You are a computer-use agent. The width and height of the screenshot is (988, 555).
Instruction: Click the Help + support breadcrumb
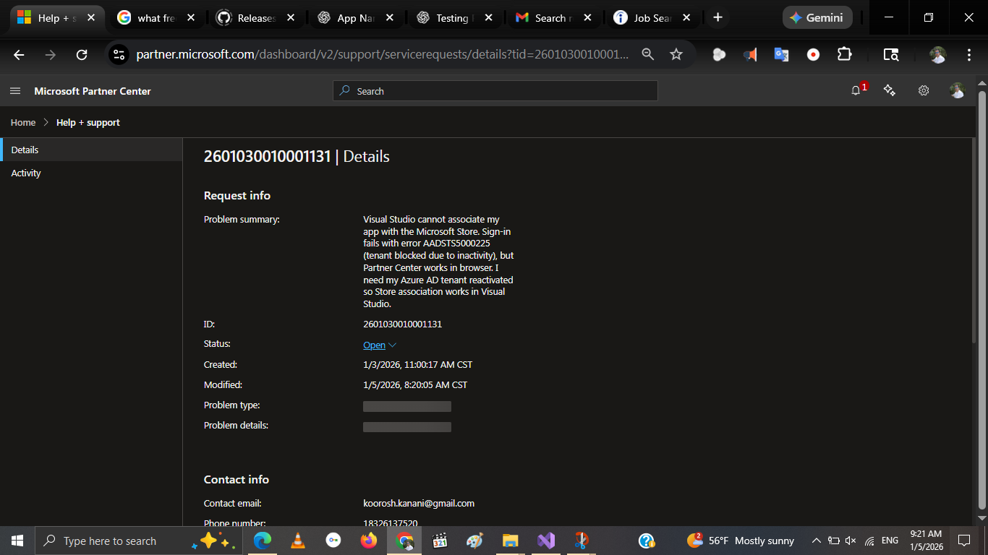(x=88, y=122)
